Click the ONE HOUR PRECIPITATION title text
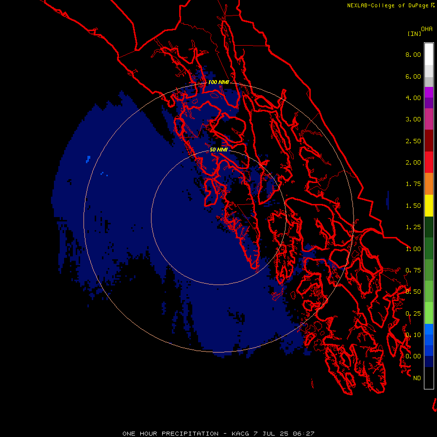Screen dimensions: 437x437 coord(170,434)
